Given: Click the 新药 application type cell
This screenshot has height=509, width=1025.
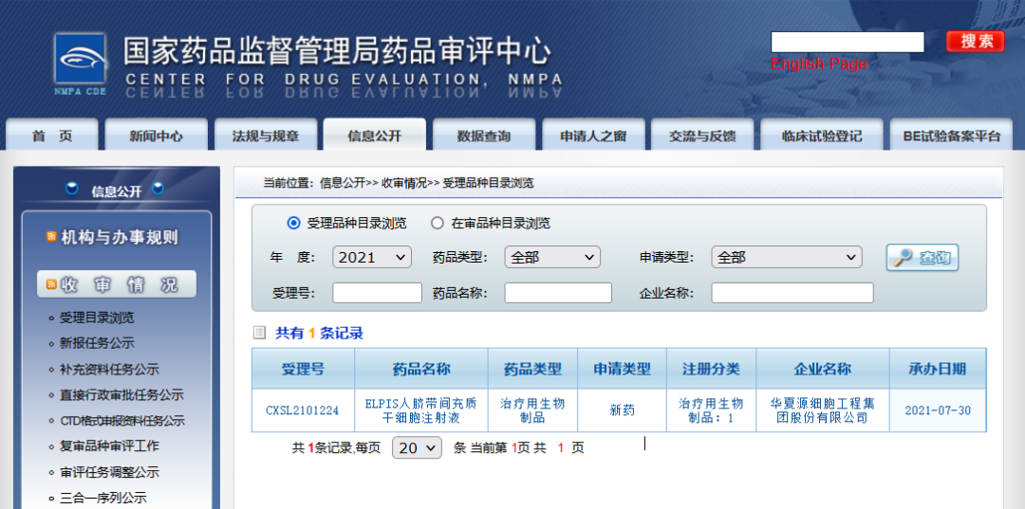Looking at the screenshot, I should coord(623,411).
